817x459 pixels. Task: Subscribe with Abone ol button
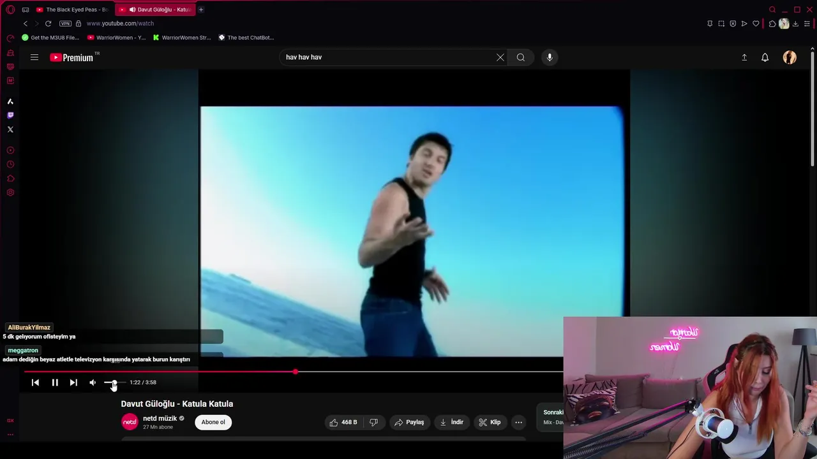click(x=213, y=422)
